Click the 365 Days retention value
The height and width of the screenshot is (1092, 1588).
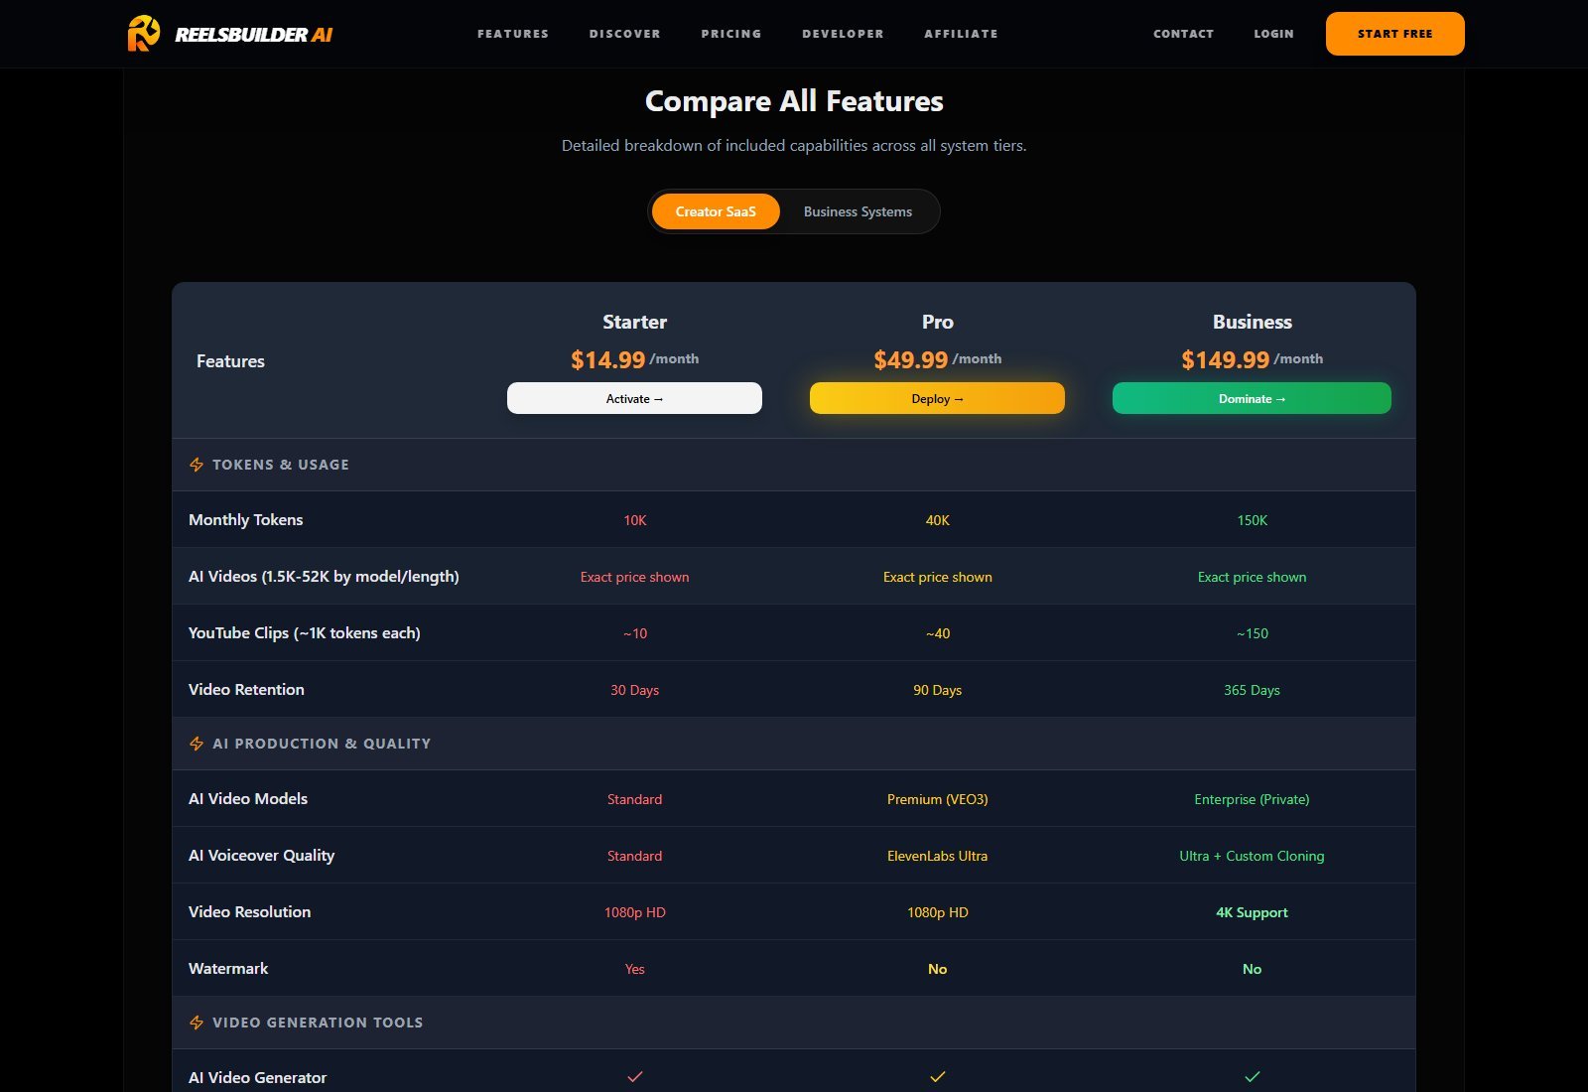click(1253, 690)
